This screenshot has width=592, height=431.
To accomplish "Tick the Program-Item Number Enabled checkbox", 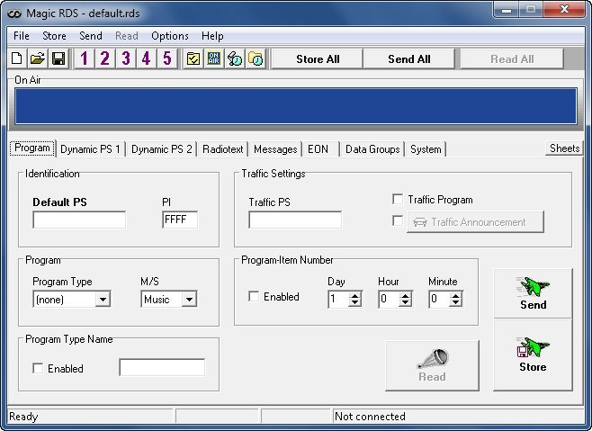I will 254,296.
